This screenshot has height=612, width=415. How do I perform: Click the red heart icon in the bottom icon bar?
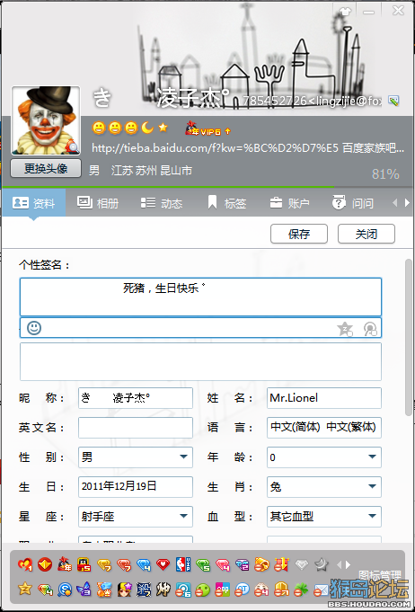(x=163, y=564)
